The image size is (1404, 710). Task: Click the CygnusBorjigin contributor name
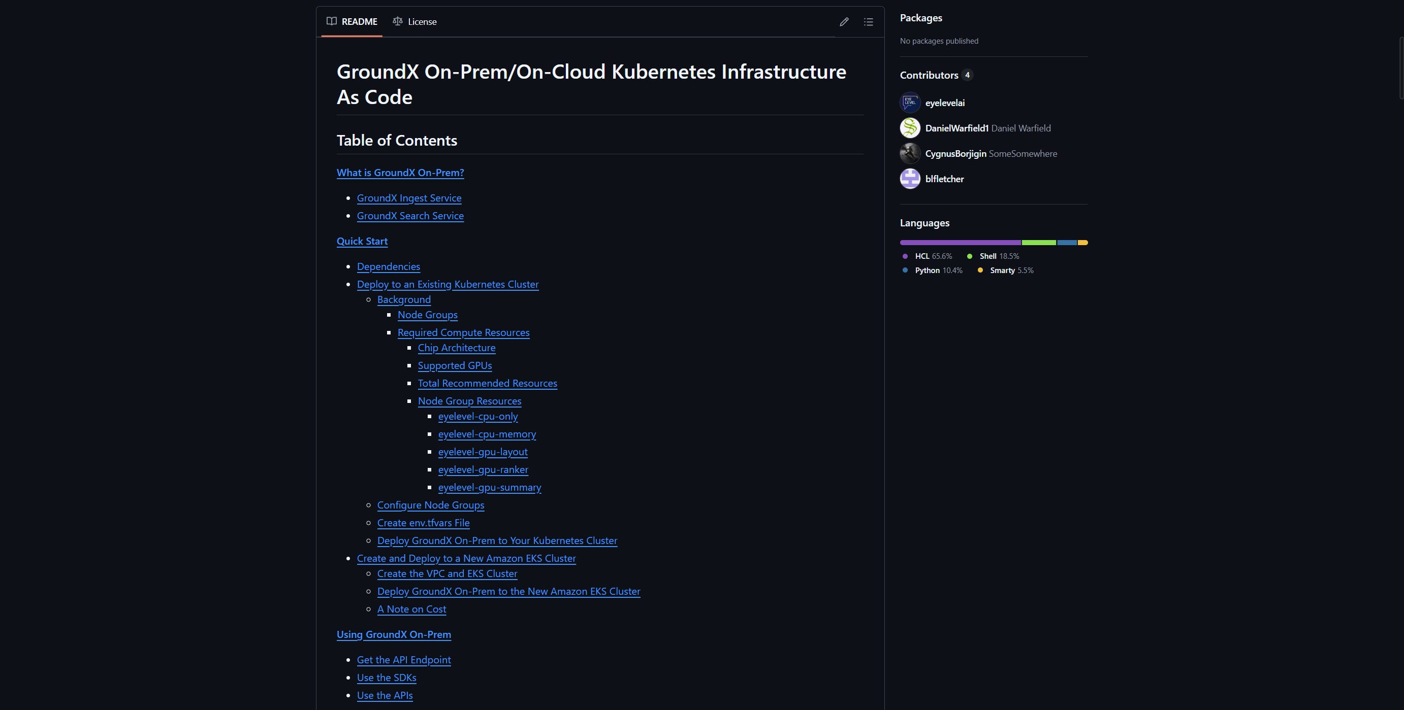(x=955, y=154)
